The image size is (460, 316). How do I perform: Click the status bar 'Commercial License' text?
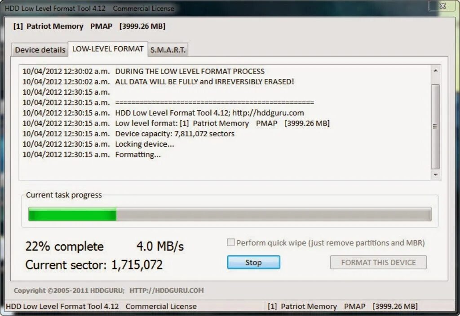coord(161,306)
